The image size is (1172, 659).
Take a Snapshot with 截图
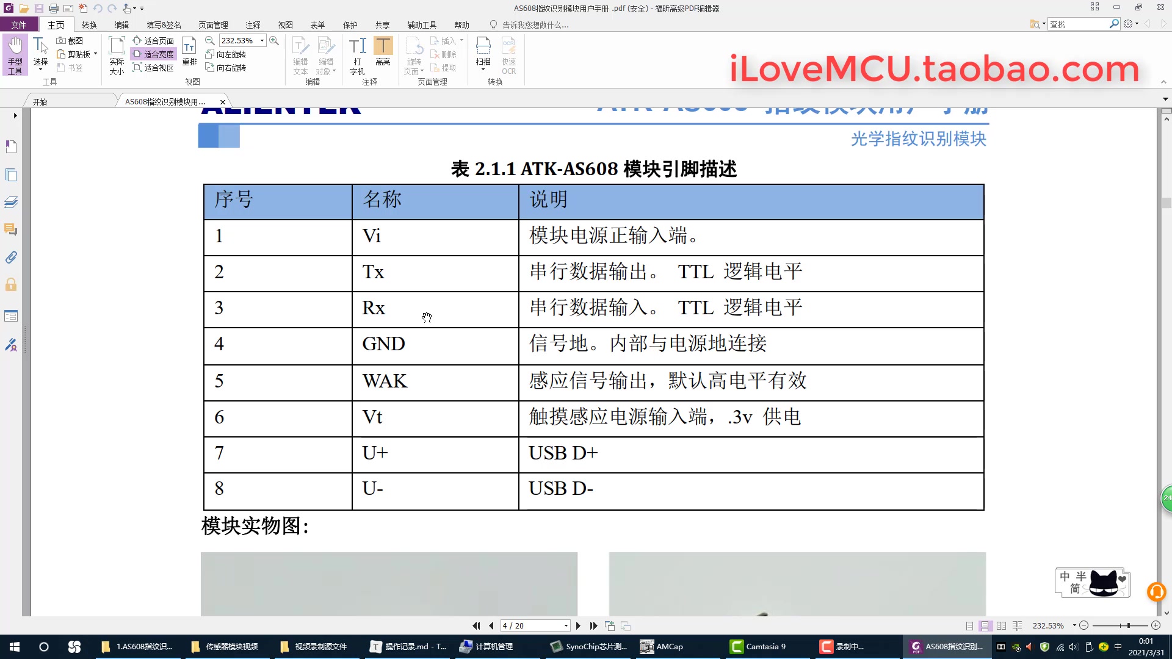(70, 40)
